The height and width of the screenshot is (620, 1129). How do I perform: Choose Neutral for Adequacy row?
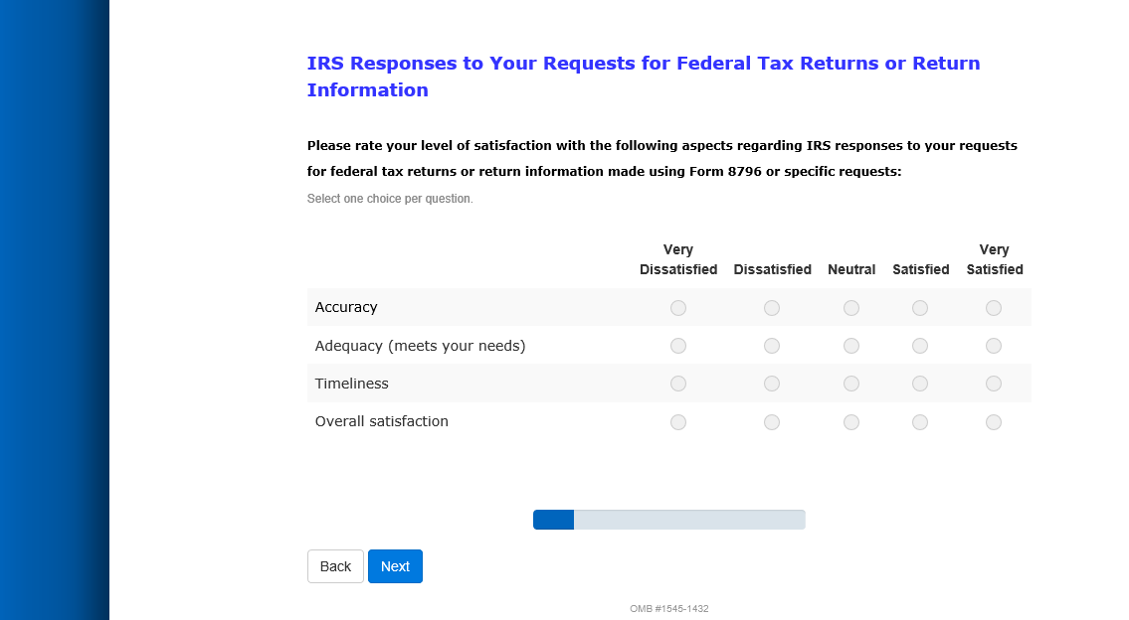(x=851, y=346)
